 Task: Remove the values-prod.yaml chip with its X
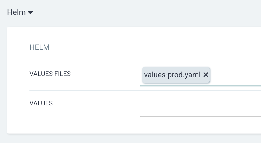(206, 75)
